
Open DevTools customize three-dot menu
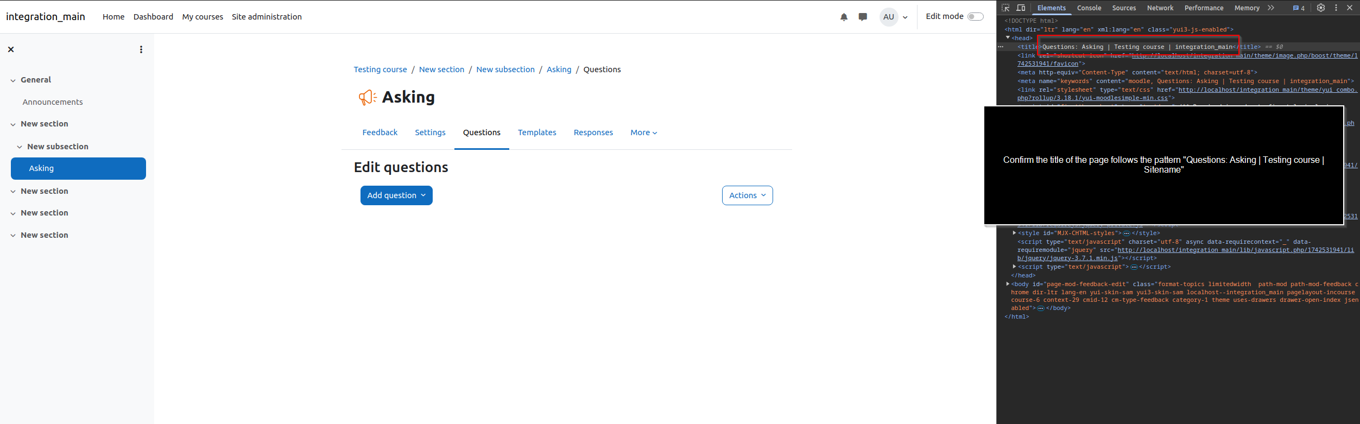pos(1336,8)
